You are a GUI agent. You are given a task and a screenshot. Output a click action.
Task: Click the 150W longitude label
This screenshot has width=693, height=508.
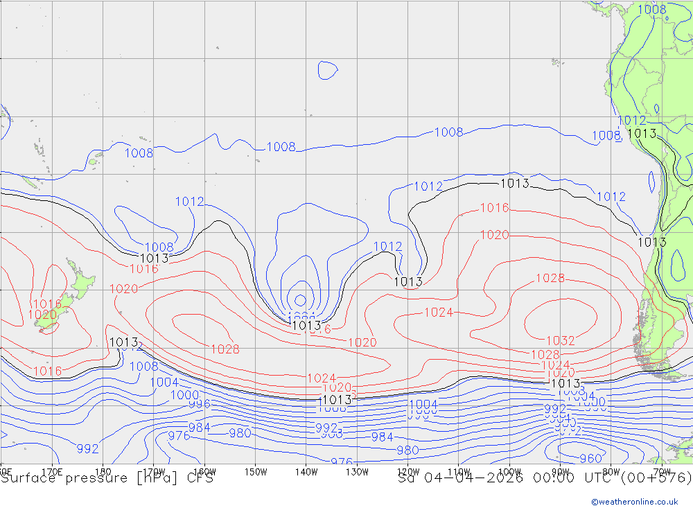(x=256, y=472)
